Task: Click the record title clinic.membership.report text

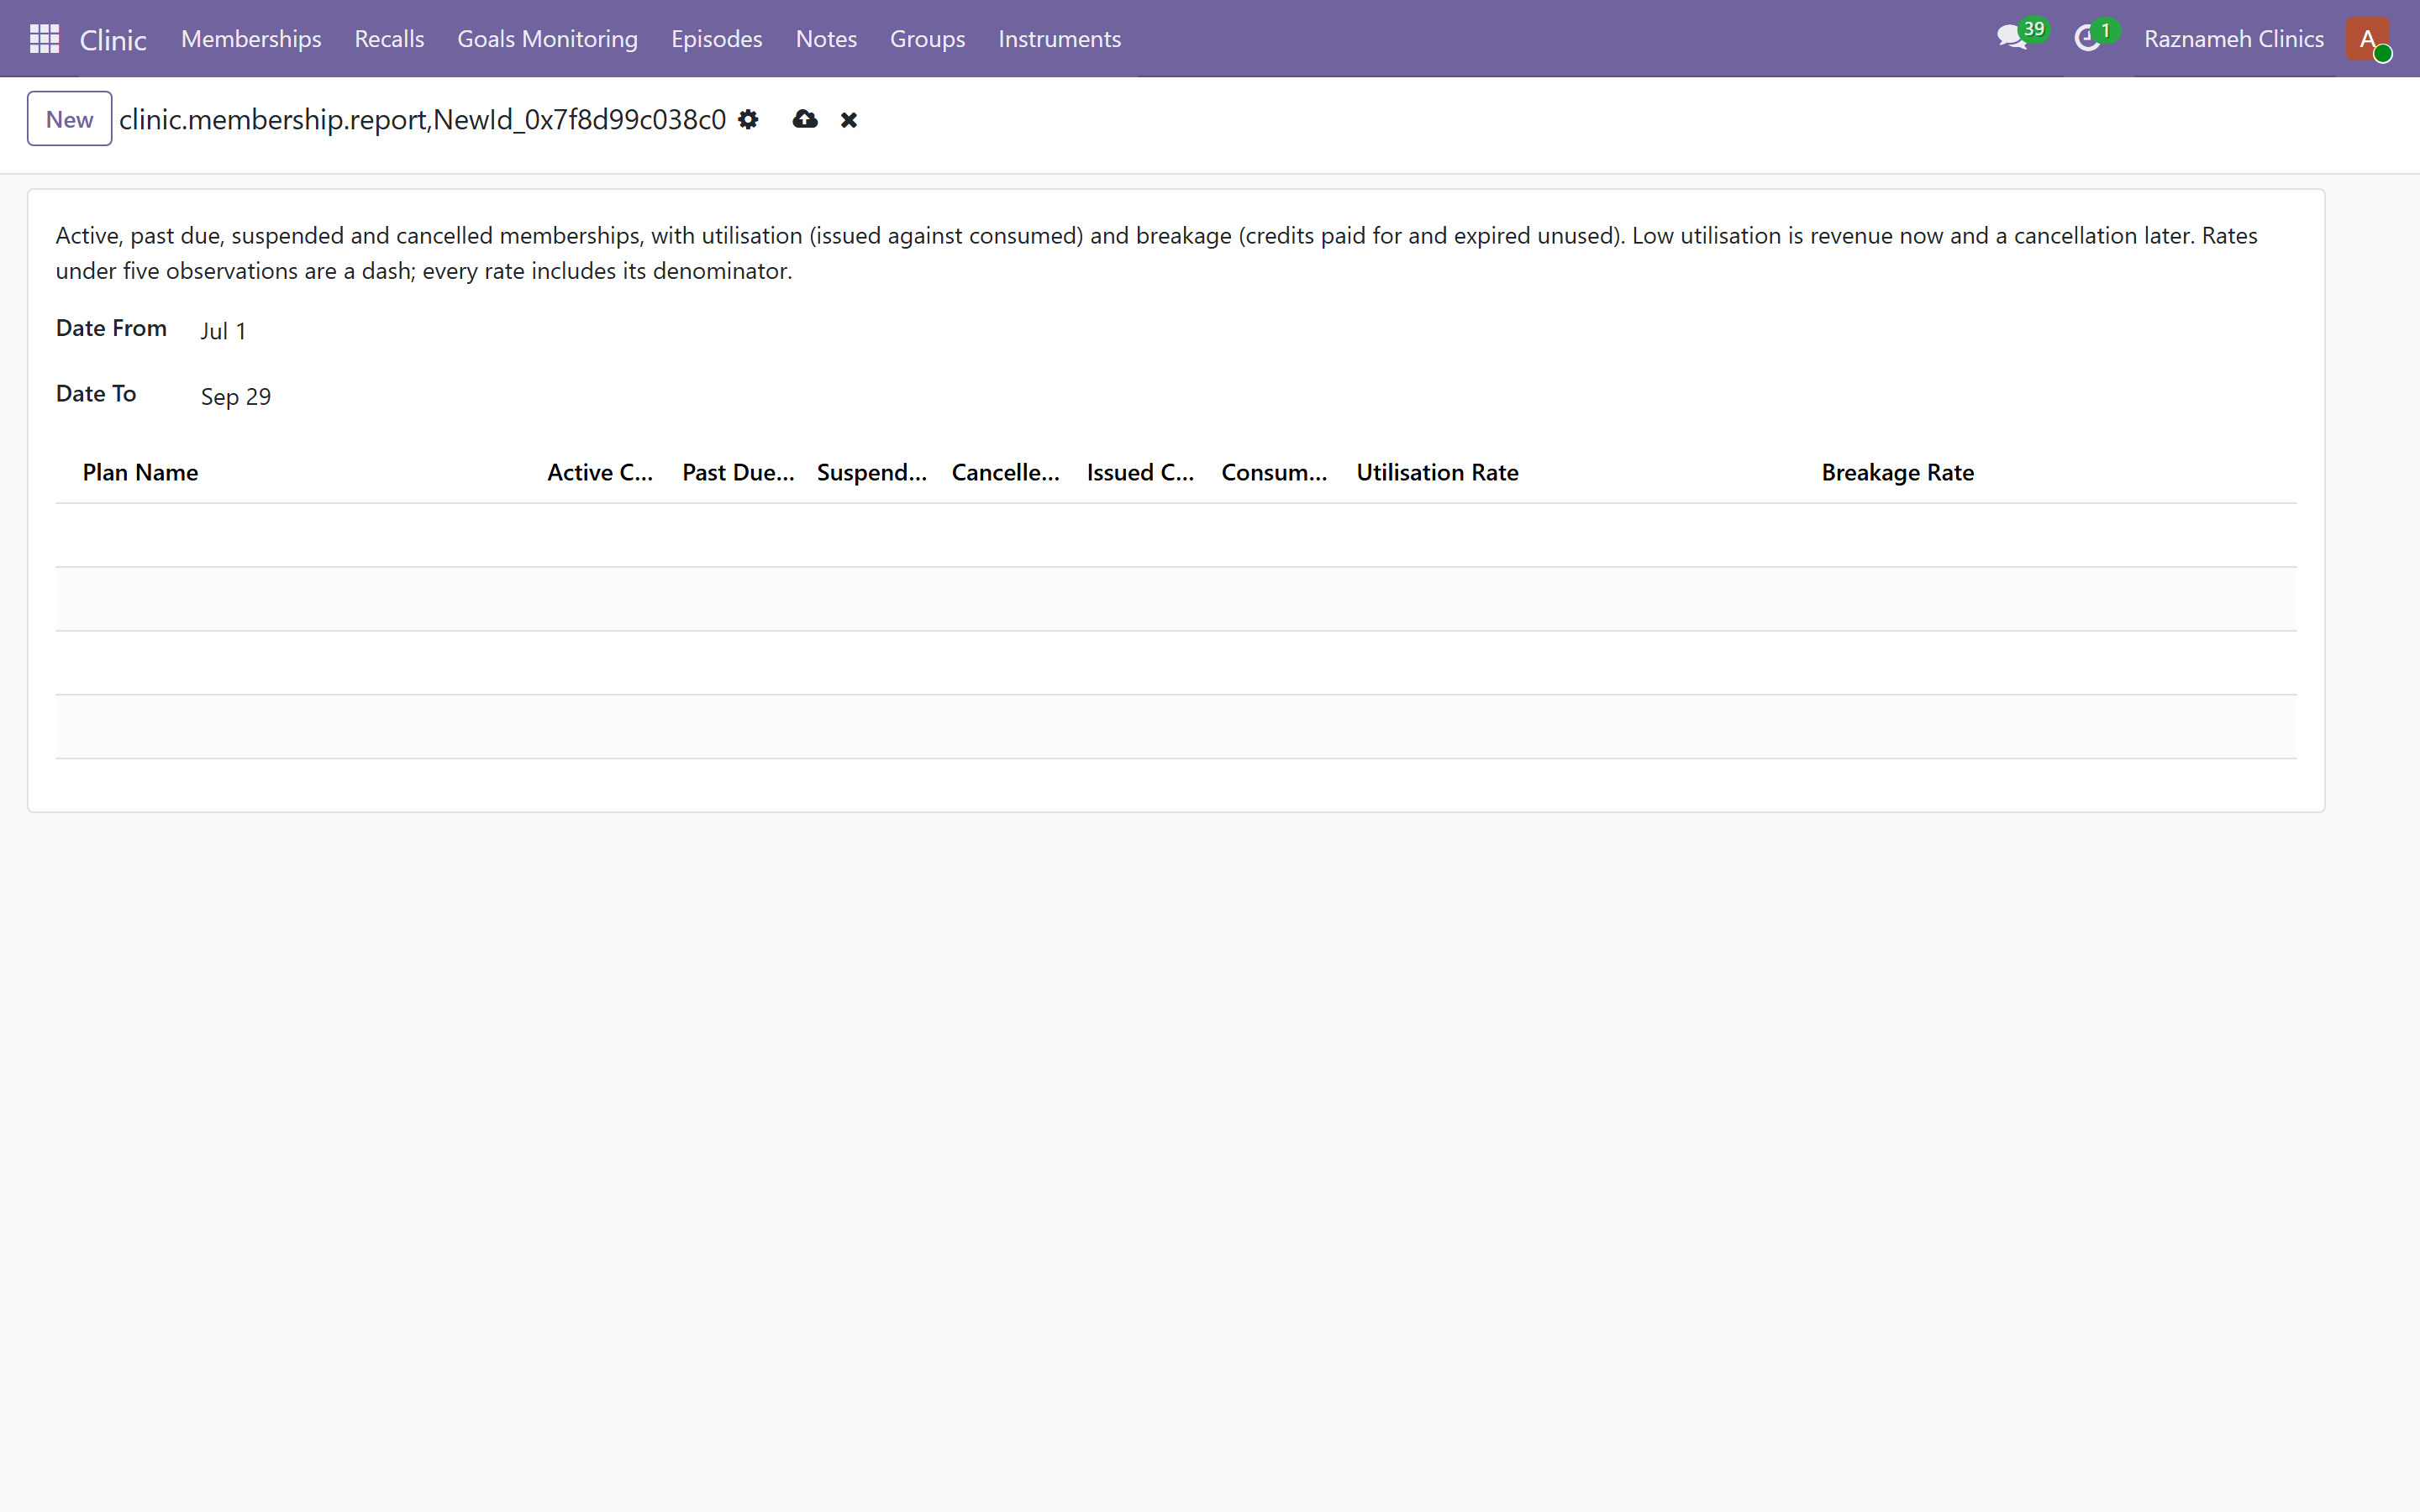Action: (x=422, y=120)
